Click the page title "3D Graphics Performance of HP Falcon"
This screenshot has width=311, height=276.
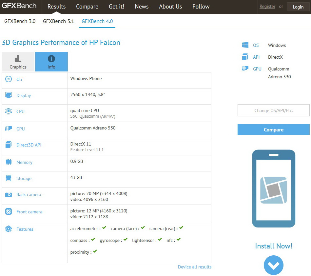(61, 43)
